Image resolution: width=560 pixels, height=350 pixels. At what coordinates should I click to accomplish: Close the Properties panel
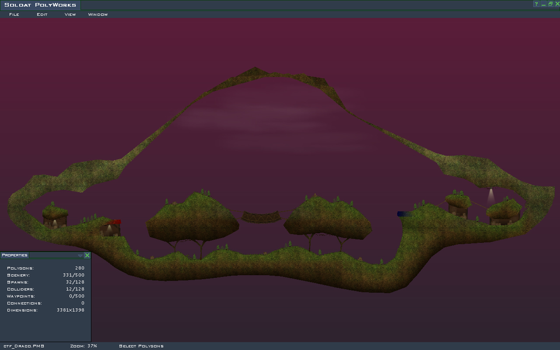[87, 255]
